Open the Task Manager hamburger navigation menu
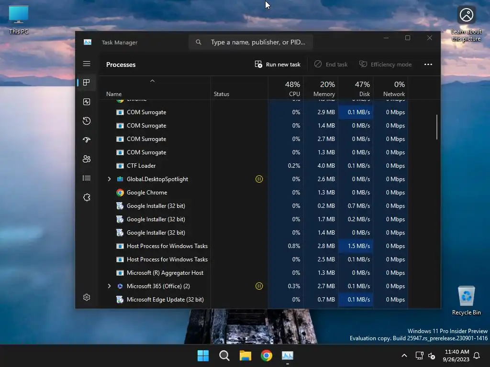 tap(87, 64)
